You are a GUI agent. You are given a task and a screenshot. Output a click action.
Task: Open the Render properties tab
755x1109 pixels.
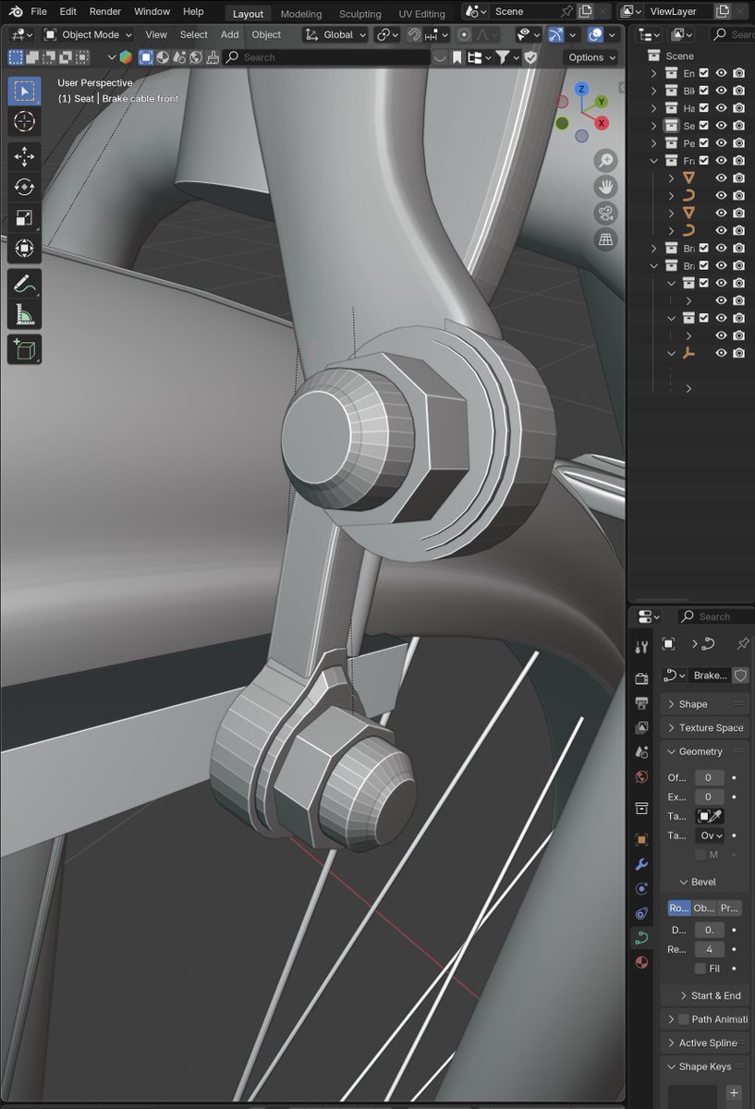tap(641, 678)
